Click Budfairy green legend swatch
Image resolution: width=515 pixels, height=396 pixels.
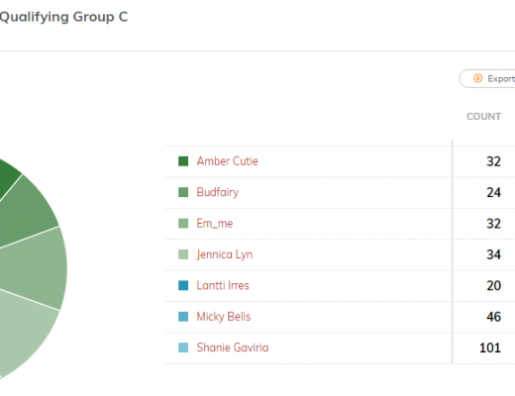coord(183,192)
